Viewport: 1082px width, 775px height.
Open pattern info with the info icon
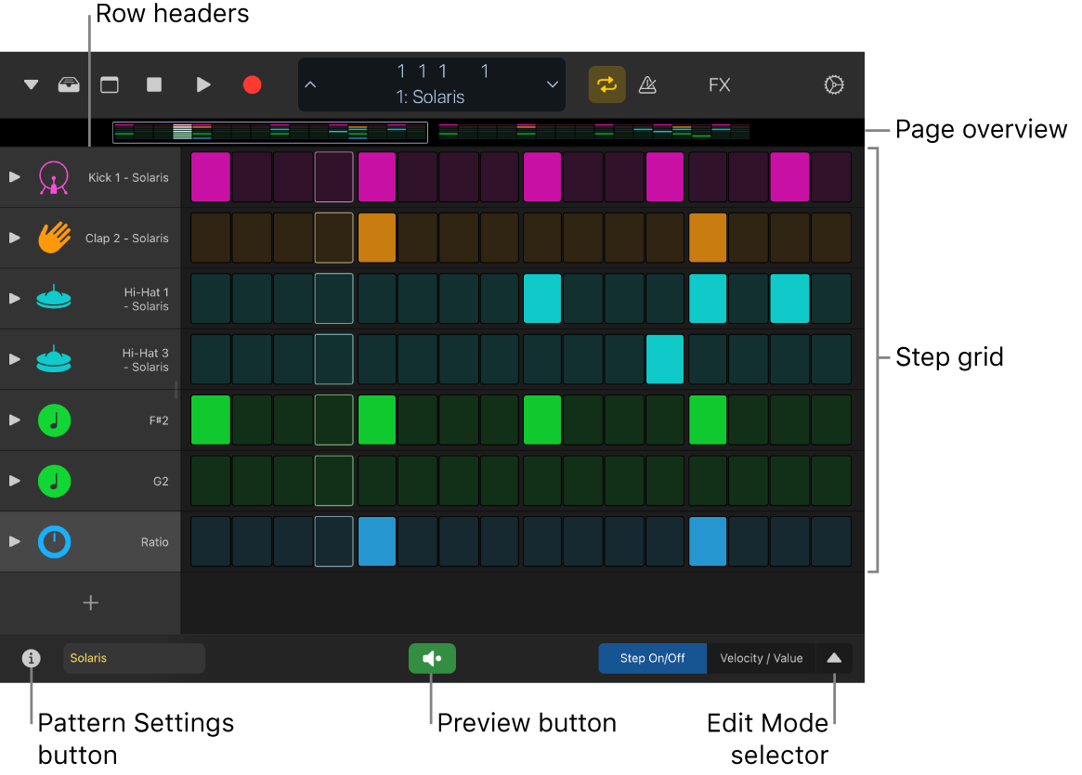32,658
